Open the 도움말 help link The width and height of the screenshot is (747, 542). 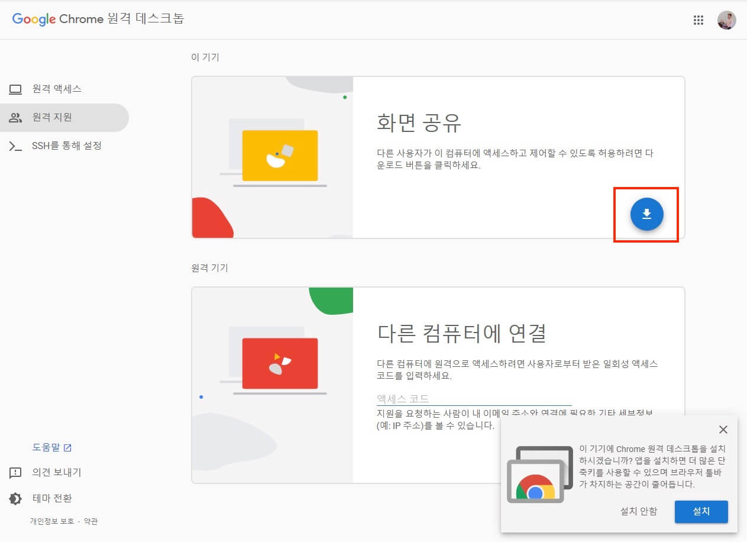51,447
